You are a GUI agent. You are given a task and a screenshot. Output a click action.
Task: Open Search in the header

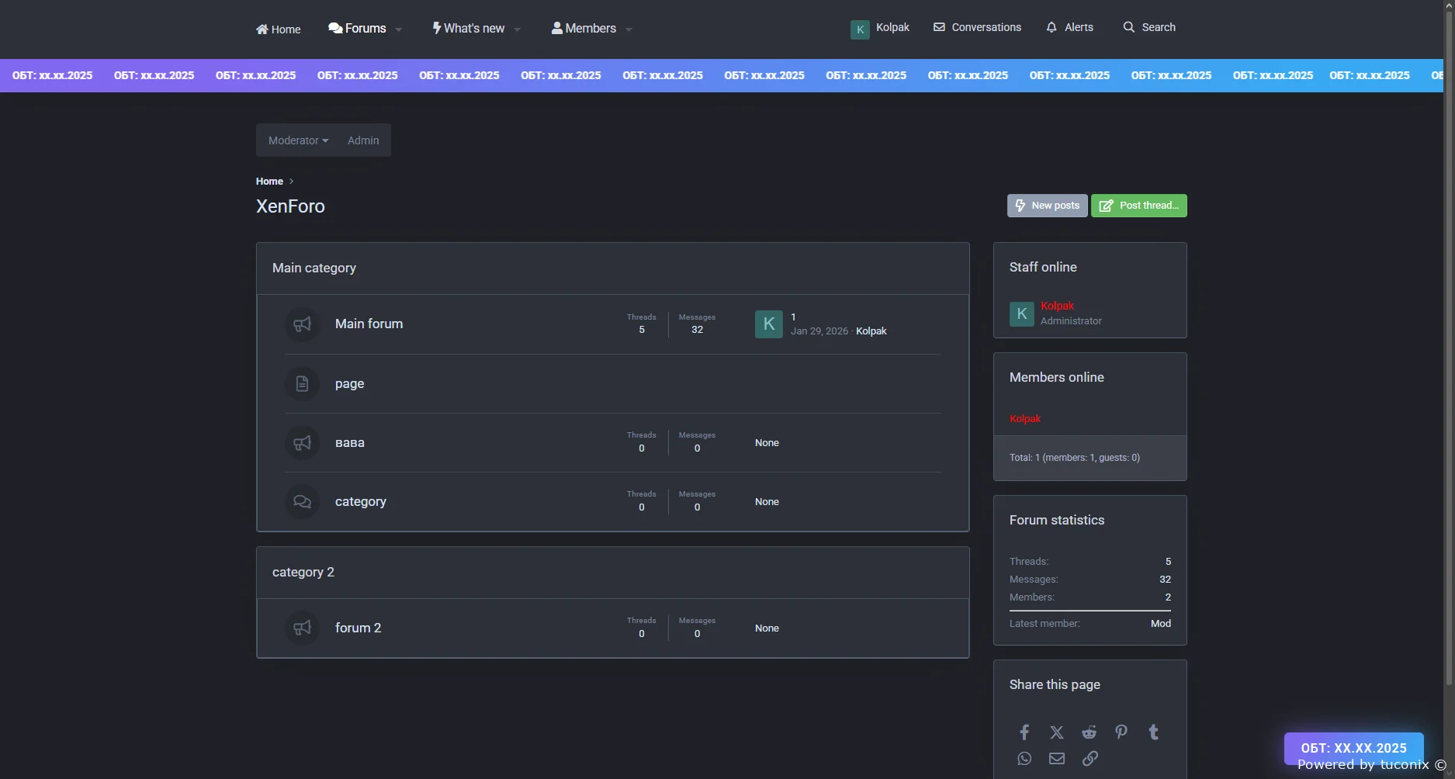(1149, 27)
